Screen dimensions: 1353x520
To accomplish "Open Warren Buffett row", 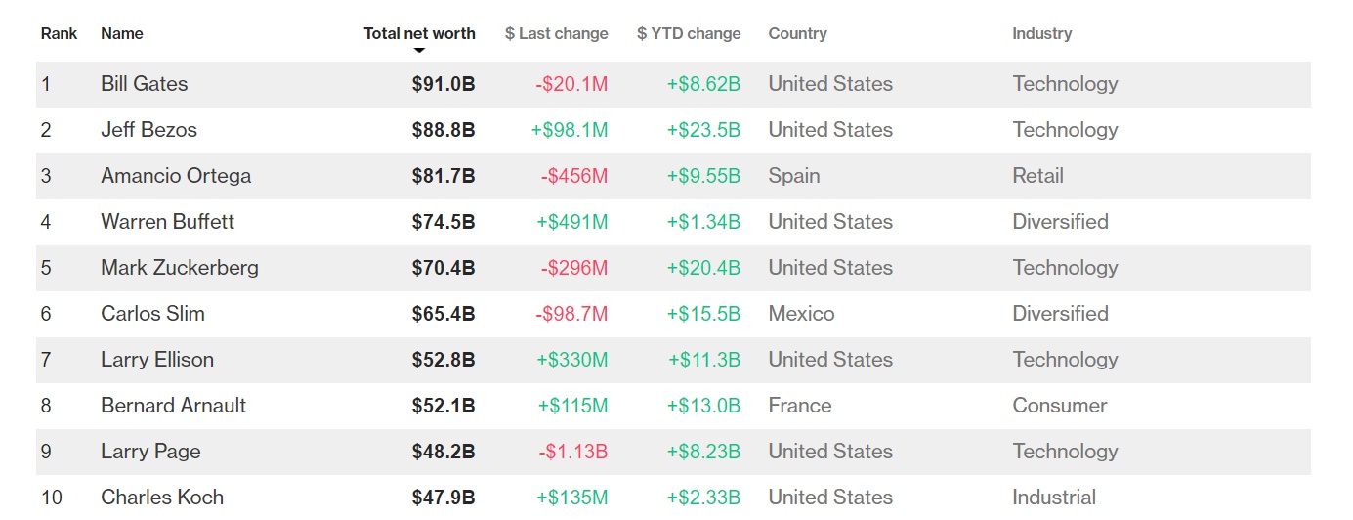I will 168,222.
